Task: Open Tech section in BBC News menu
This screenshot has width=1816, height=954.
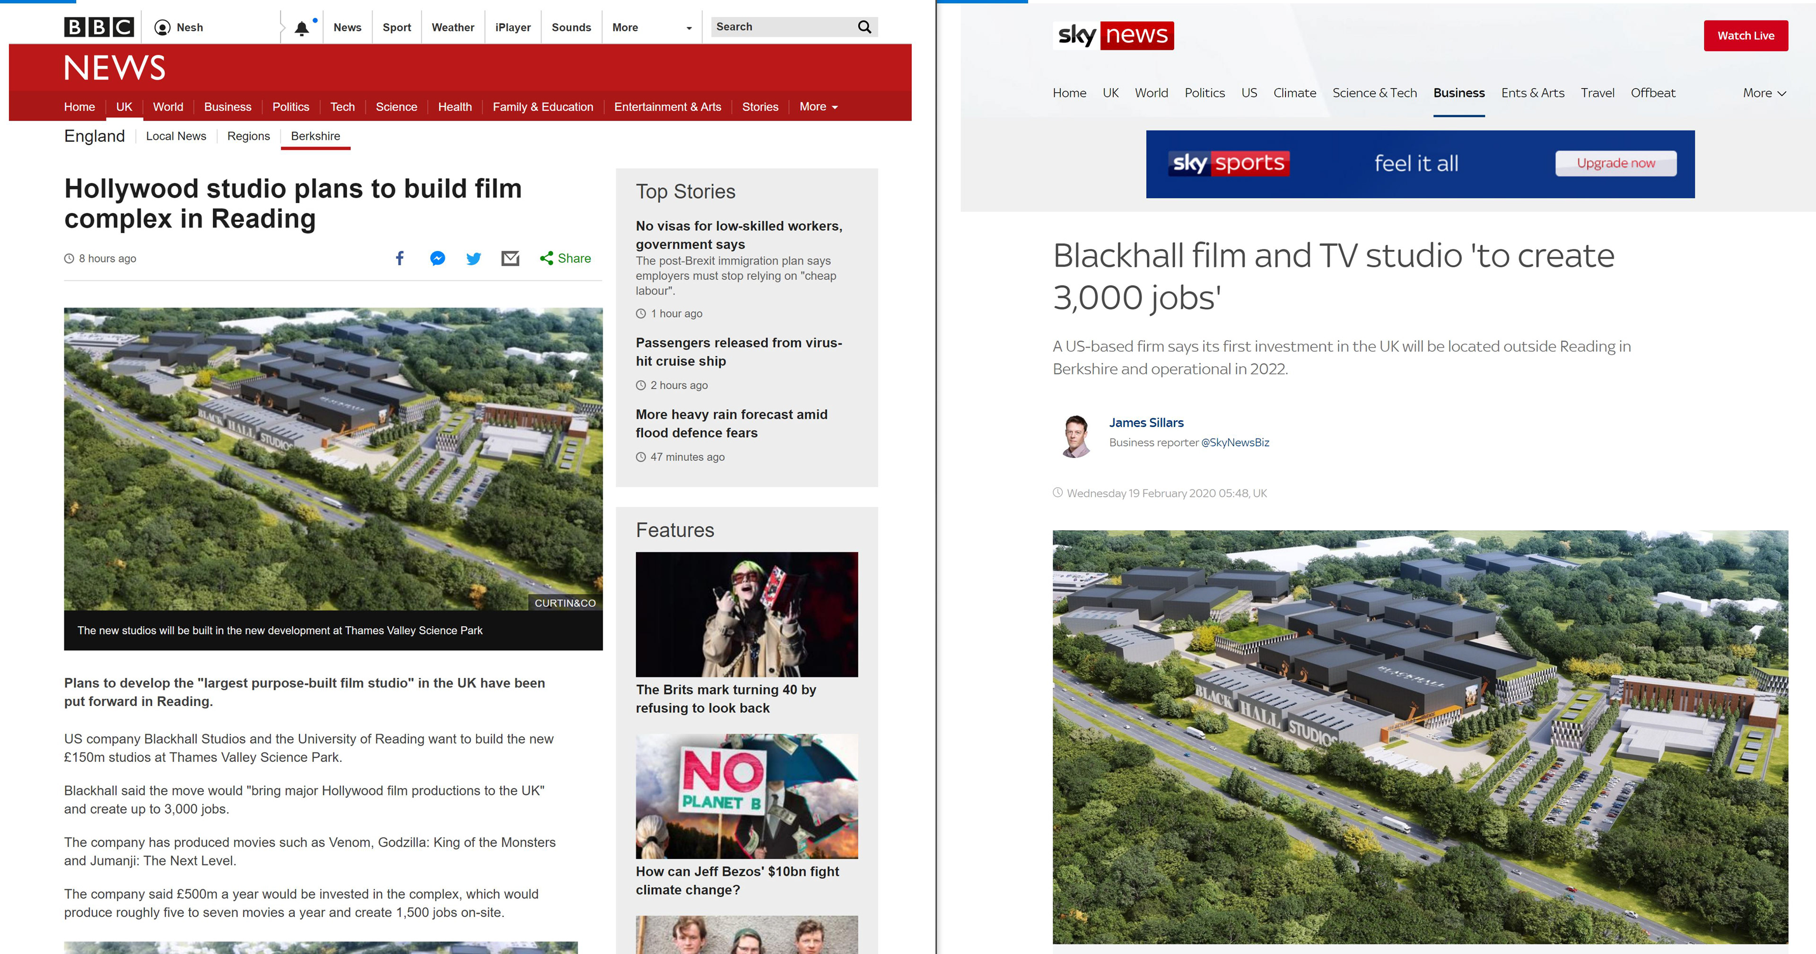Action: [342, 106]
